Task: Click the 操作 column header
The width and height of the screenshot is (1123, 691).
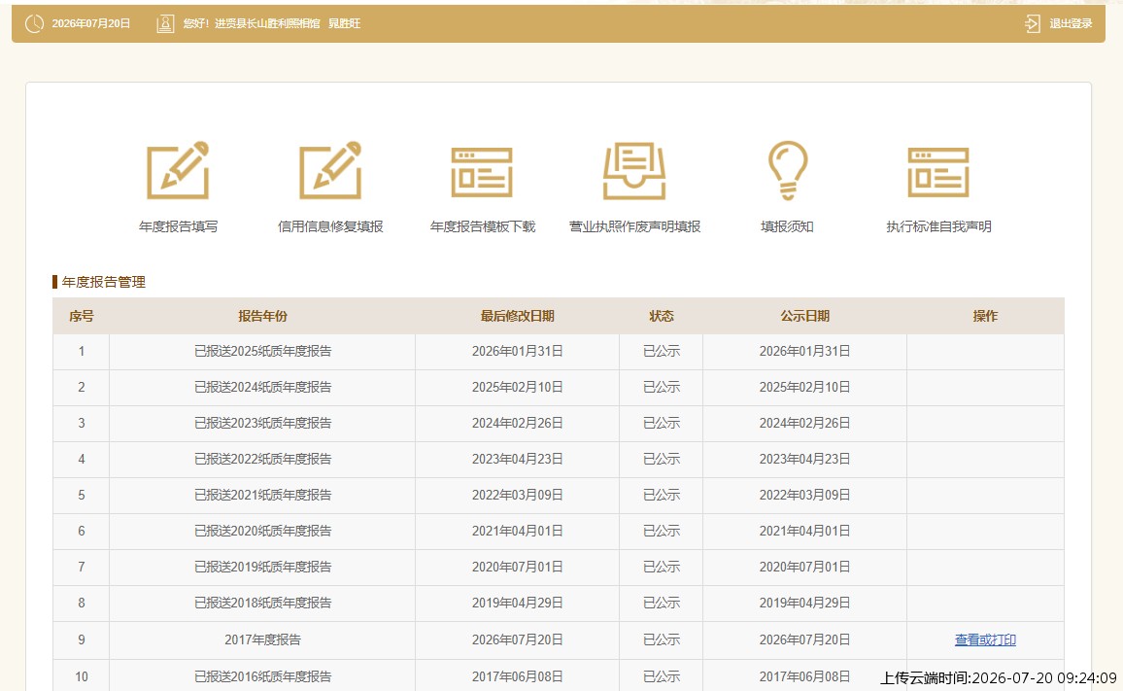Action: point(985,316)
